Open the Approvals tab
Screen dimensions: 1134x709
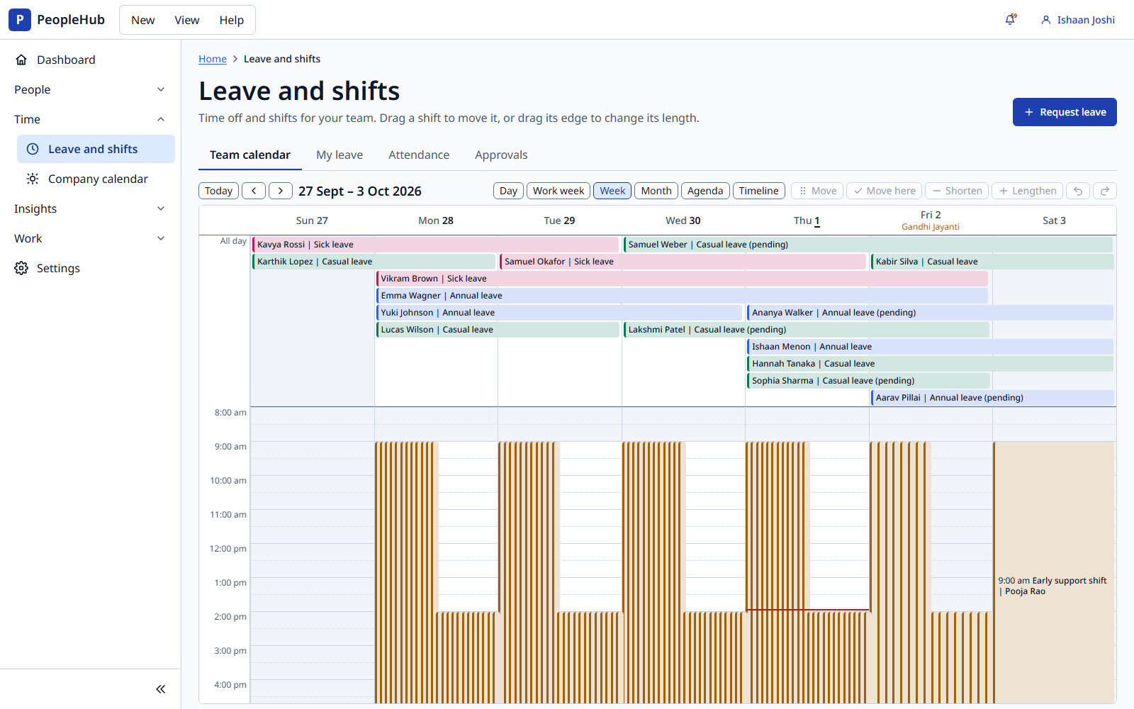tap(501, 155)
